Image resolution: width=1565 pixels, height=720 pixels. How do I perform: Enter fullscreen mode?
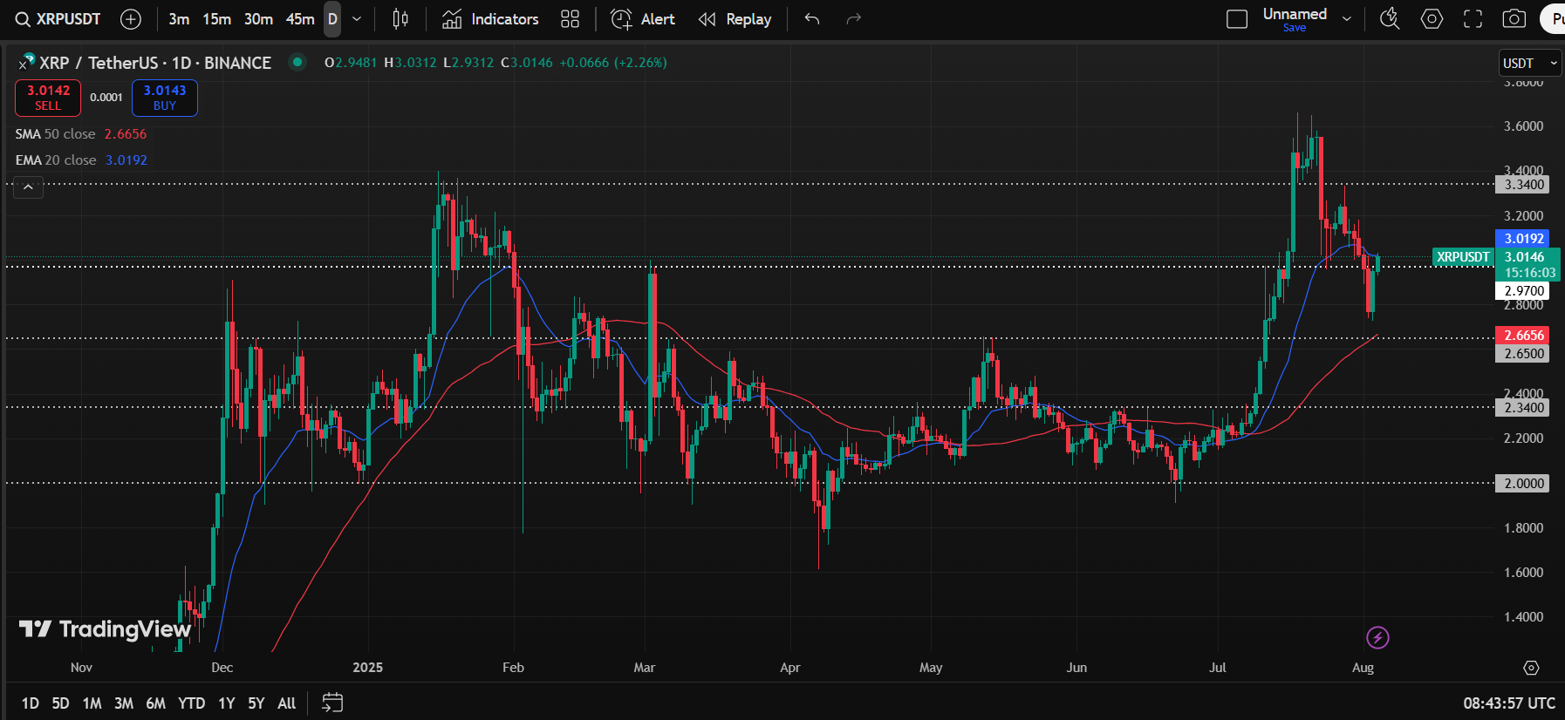(x=1473, y=19)
